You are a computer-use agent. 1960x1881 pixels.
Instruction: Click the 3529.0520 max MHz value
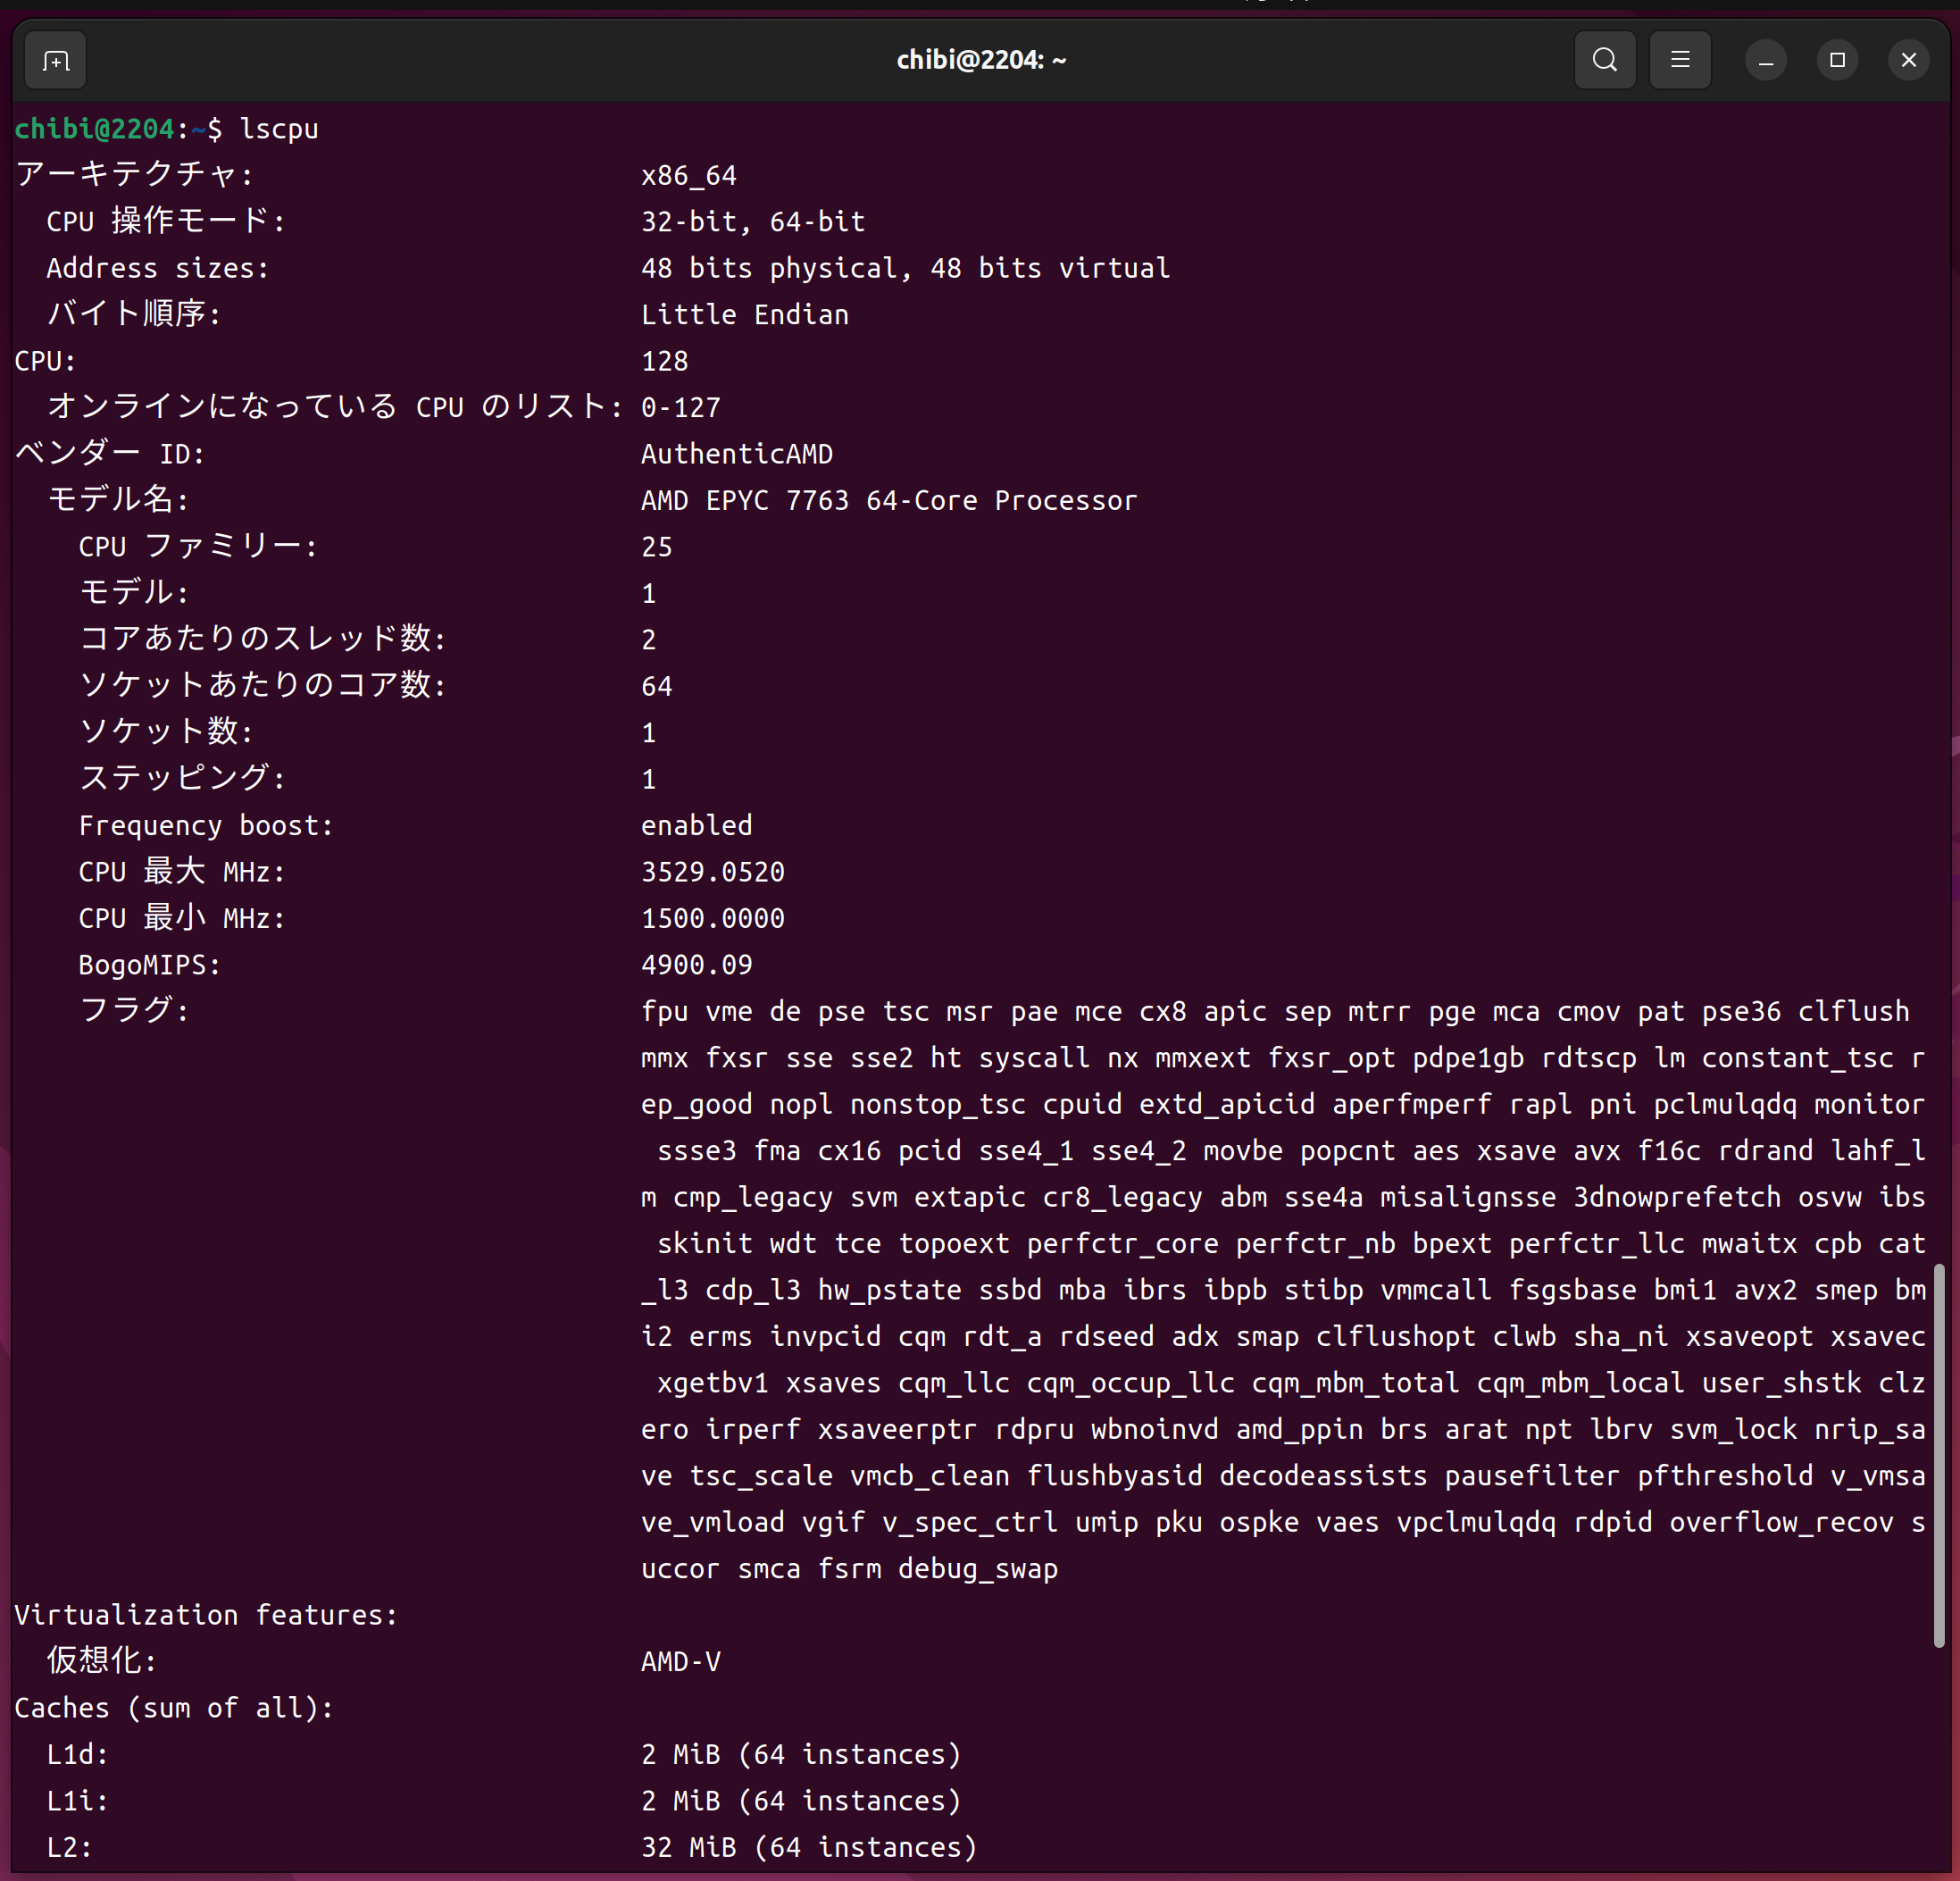(x=712, y=872)
